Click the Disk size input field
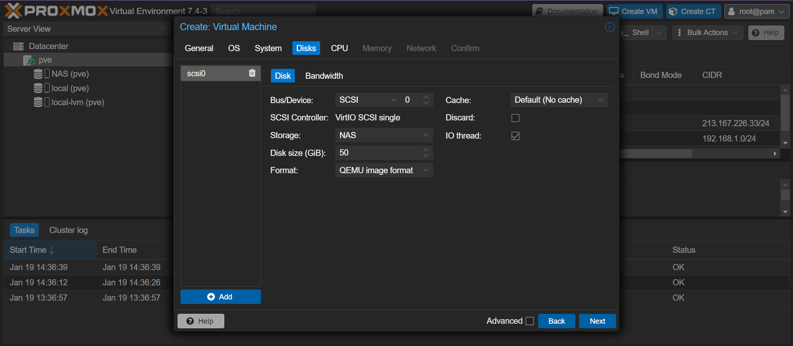 tap(378, 153)
